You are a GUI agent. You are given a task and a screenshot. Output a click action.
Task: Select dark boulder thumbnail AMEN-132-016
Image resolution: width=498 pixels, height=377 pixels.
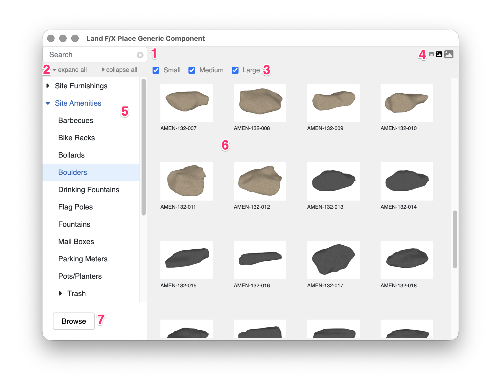click(260, 260)
